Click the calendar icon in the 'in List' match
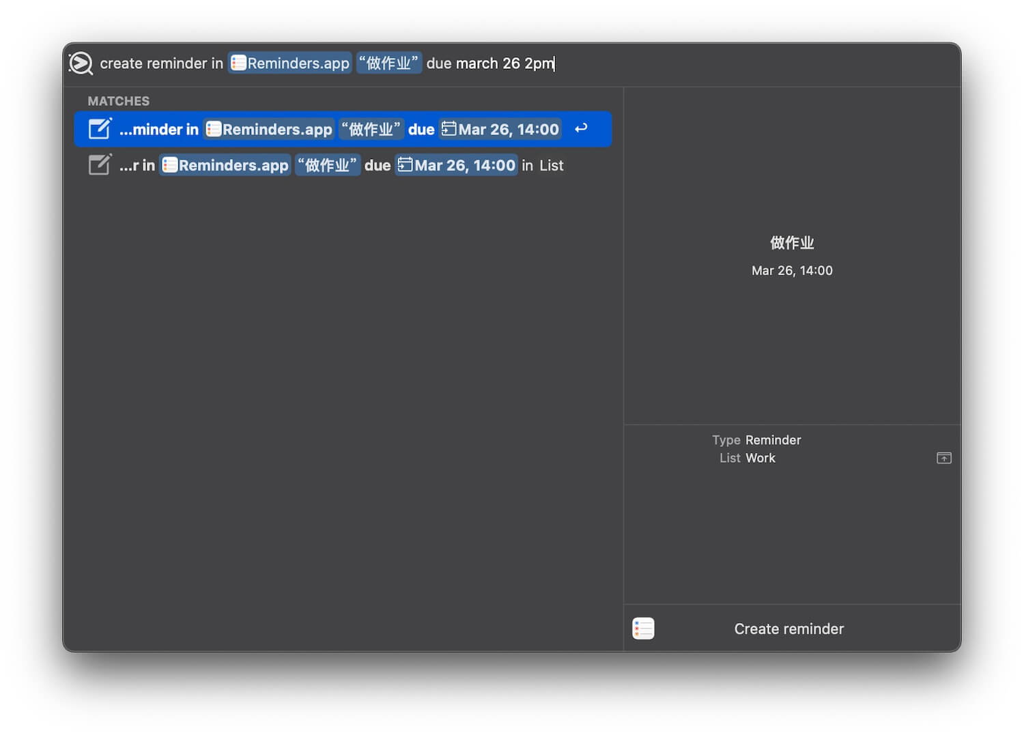The height and width of the screenshot is (735, 1024). 405,164
